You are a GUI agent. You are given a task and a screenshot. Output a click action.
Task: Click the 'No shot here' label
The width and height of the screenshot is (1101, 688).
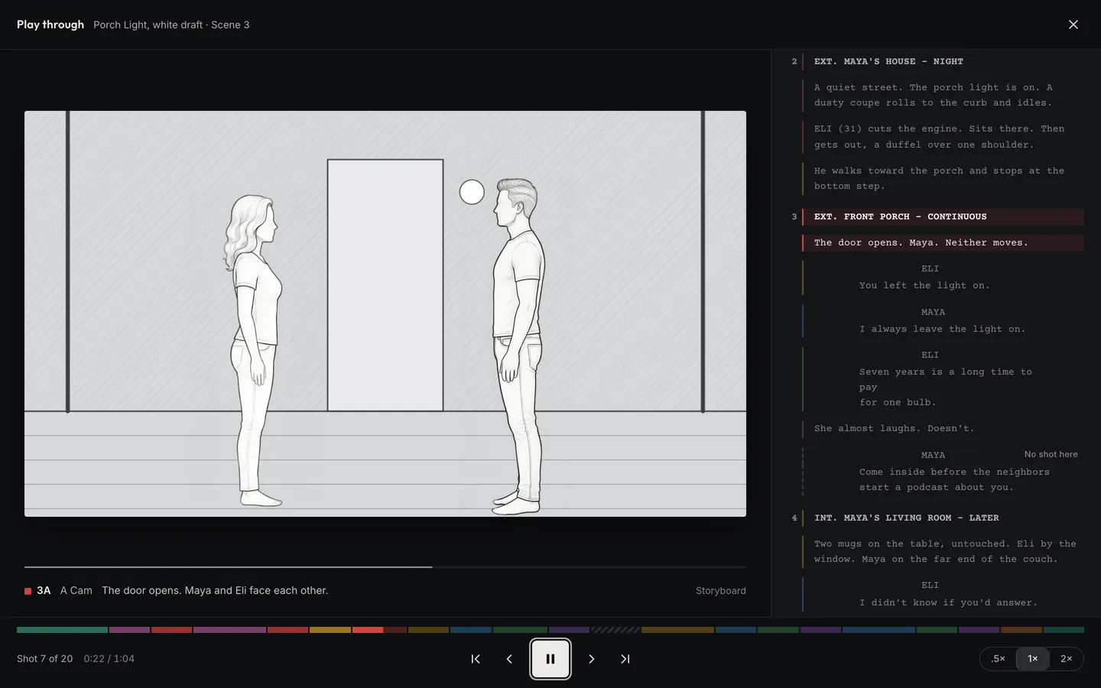click(x=1051, y=454)
